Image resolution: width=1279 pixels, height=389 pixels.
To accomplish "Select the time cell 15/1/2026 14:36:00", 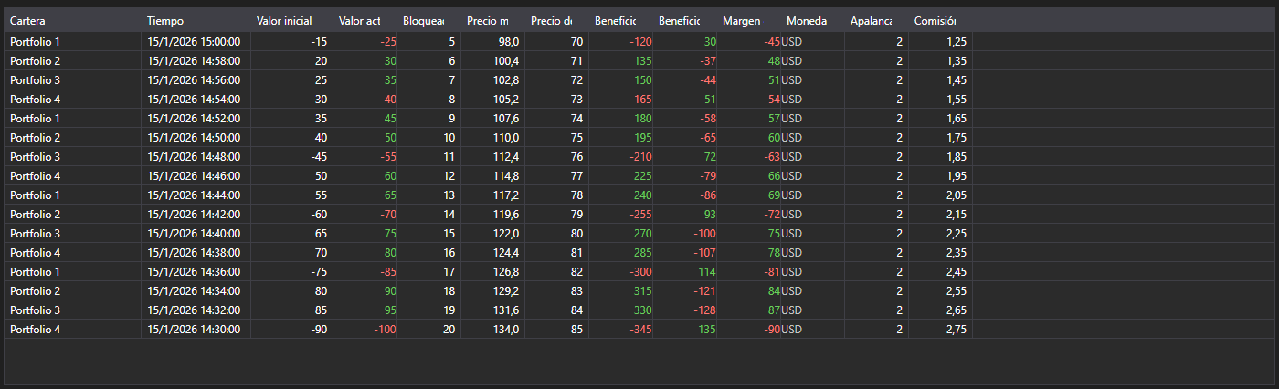I will point(196,272).
